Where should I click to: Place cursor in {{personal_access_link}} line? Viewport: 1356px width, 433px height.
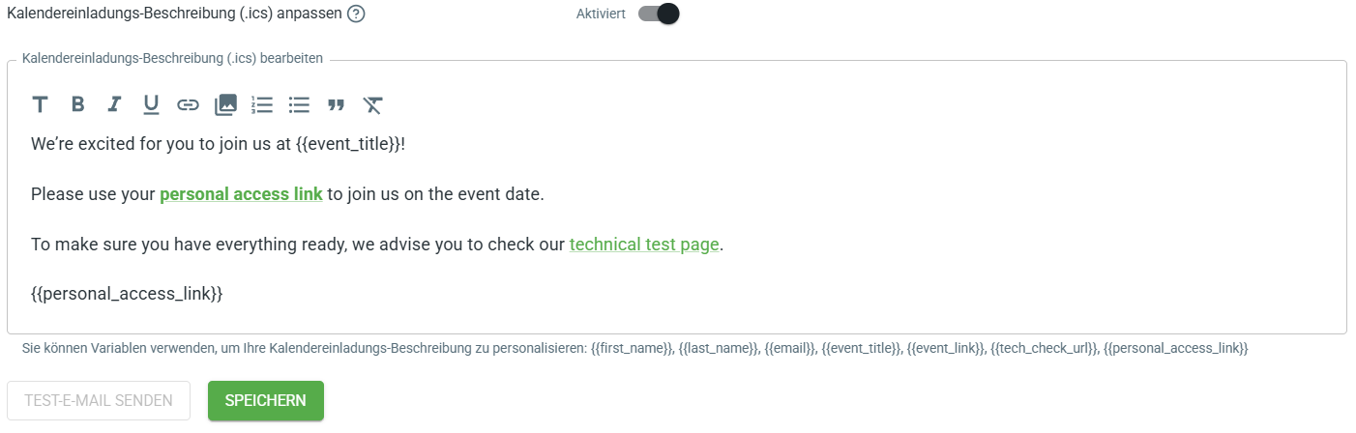point(127,294)
